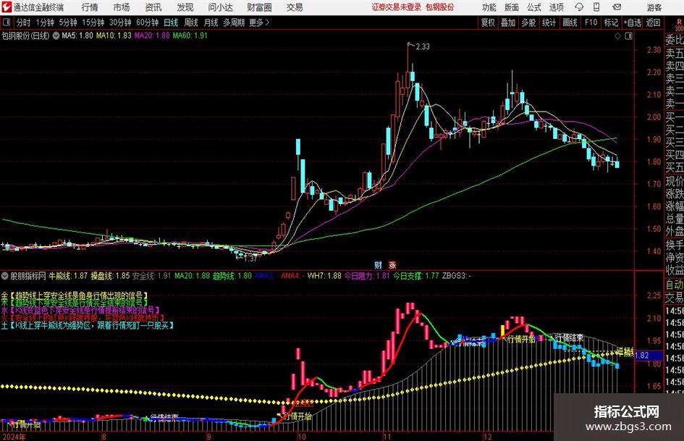Click the MA5: 1.80 value label
The image size is (684, 441).
(77, 35)
